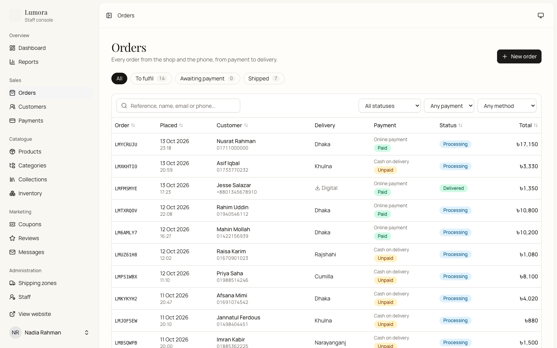Viewport: 557px width, 348px height.
Task: Navigate to Products in Catalogue
Action: [50, 152]
